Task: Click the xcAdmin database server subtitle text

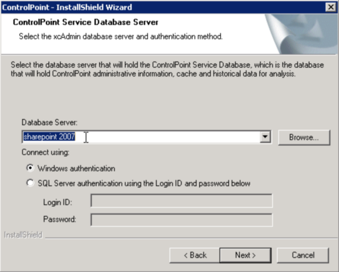Action: [x=120, y=36]
